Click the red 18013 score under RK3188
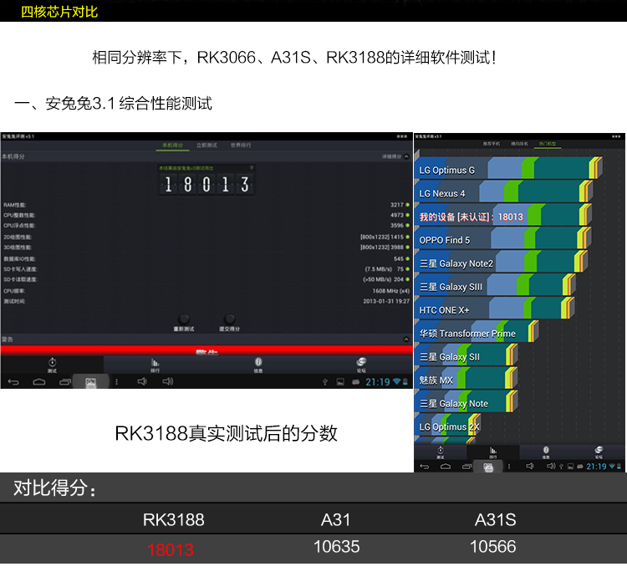Viewport: 627px width, 582px height. pyautogui.click(x=171, y=549)
